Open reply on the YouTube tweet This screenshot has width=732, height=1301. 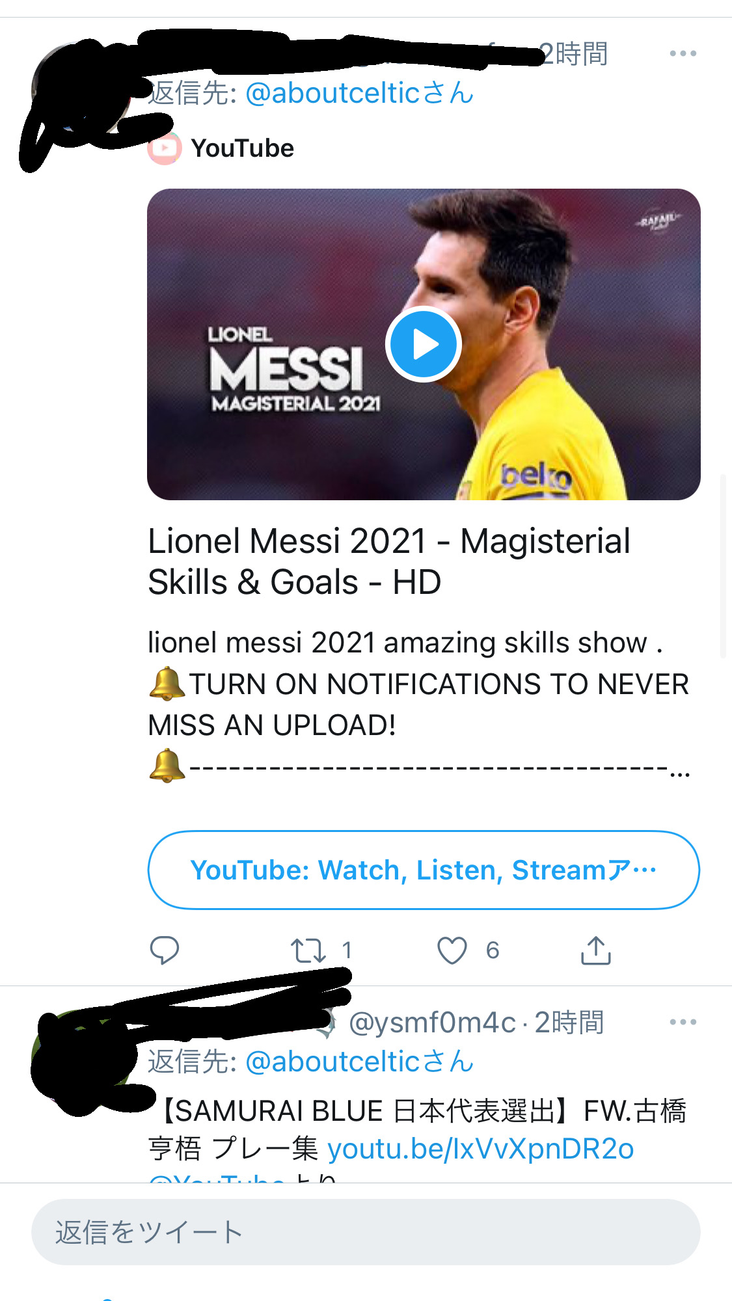click(164, 950)
